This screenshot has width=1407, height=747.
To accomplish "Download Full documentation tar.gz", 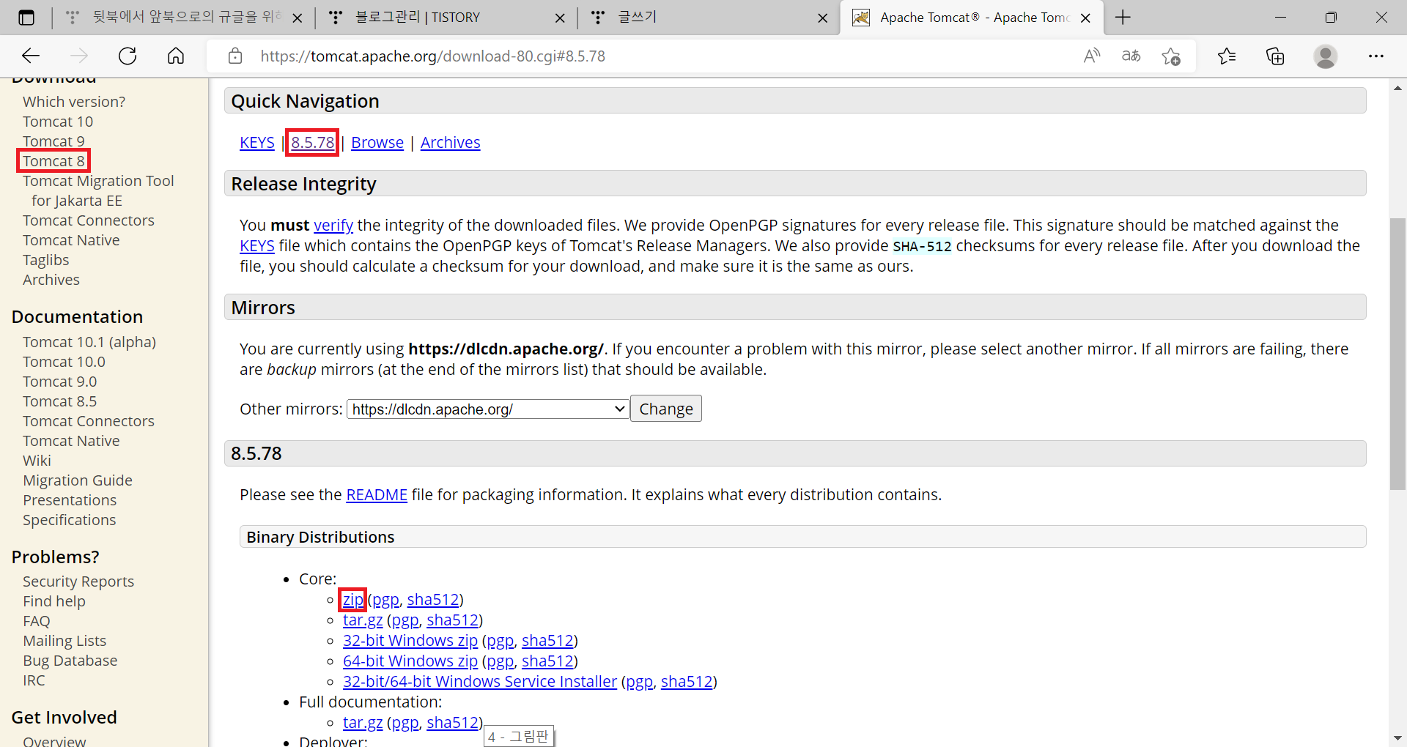I will click(x=363, y=722).
